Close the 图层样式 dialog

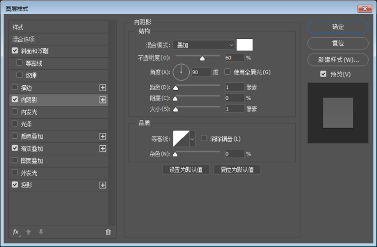tap(365, 9)
